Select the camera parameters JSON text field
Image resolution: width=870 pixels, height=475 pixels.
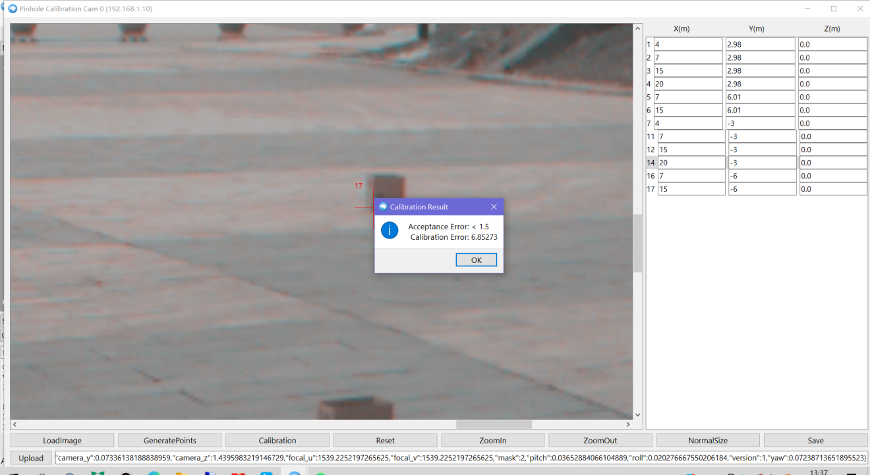pos(461,458)
